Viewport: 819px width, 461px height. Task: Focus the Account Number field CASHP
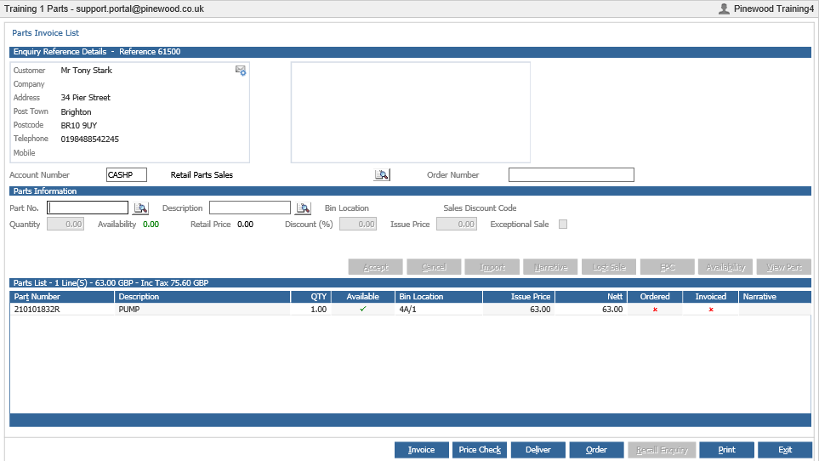click(127, 175)
